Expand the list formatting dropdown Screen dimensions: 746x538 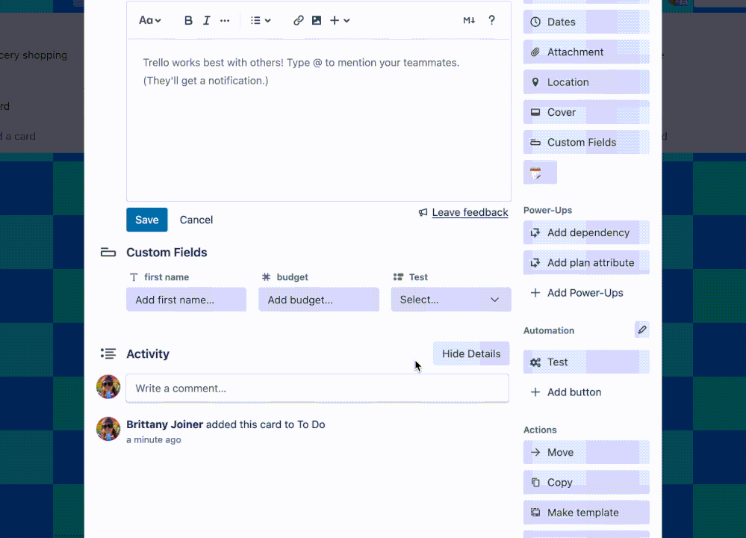tap(260, 20)
